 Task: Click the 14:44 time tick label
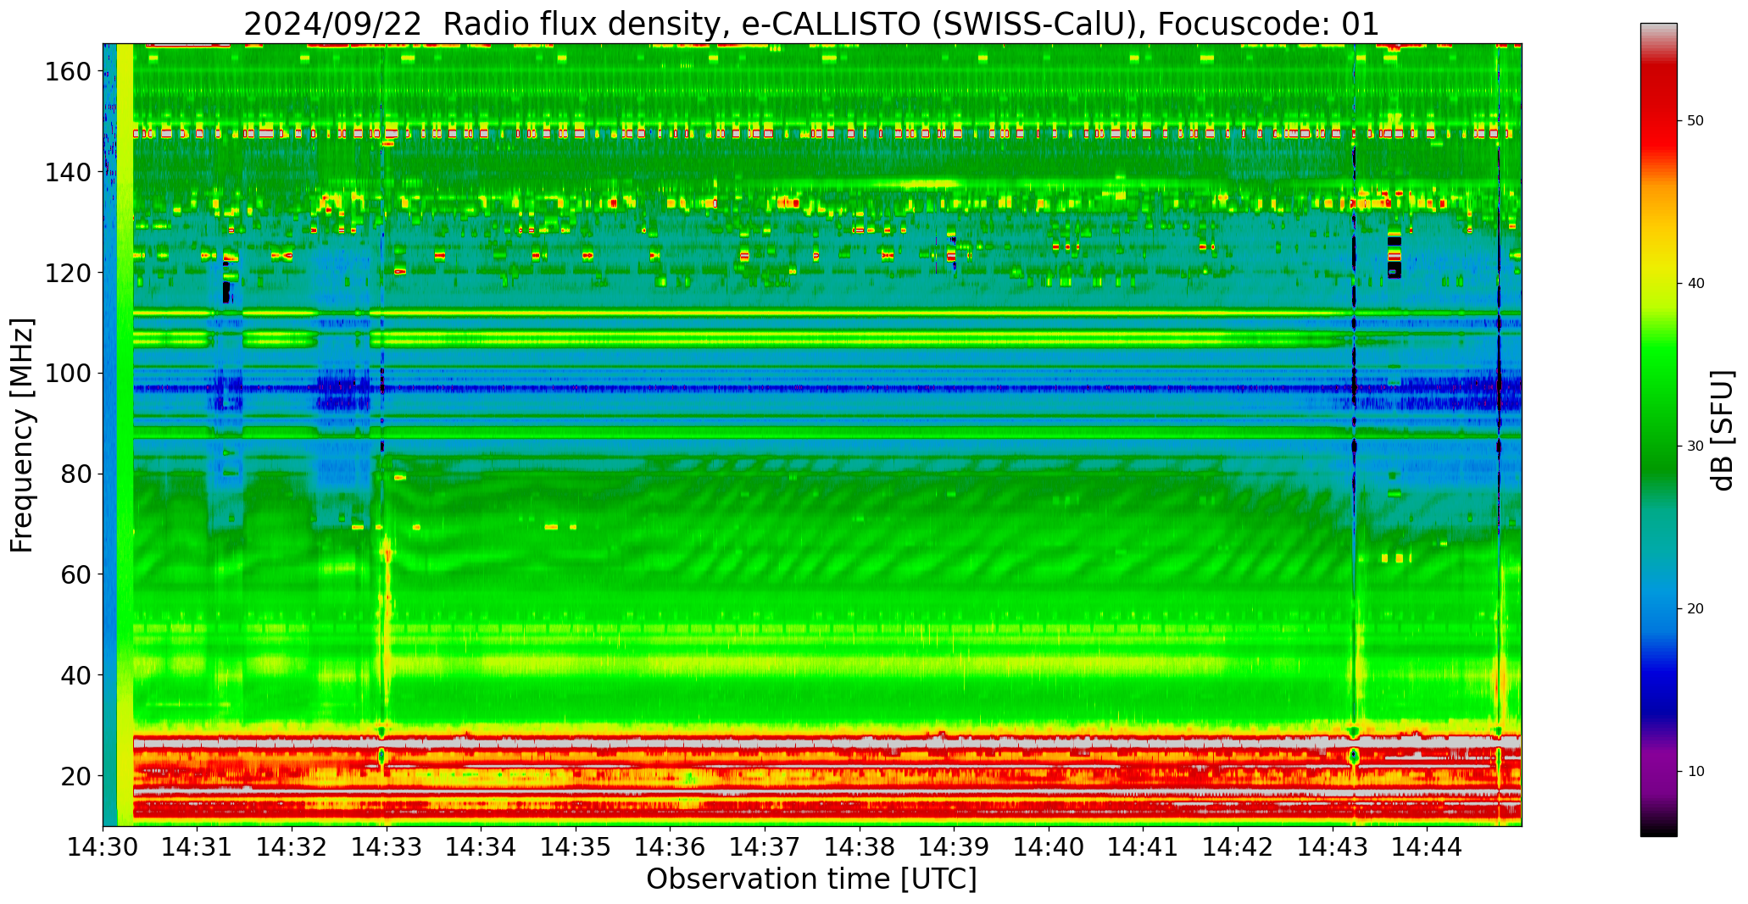(1427, 846)
